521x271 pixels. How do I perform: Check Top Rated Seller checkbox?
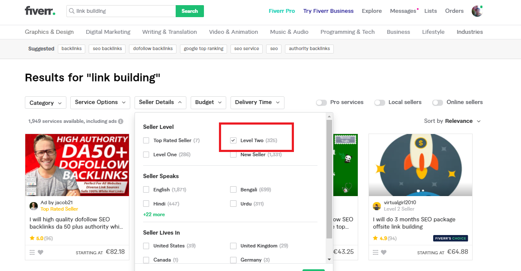tap(146, 140)
